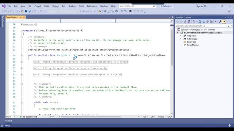Click Collapse All icon in Solution Explorer

[207, 22]
